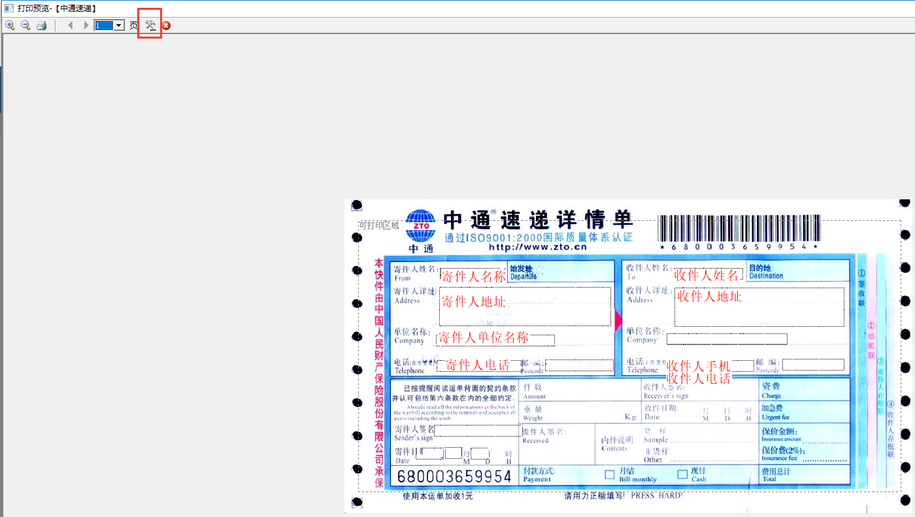
Task: Open the page number dropdown arrow
Action: click(x=119, y=25)
